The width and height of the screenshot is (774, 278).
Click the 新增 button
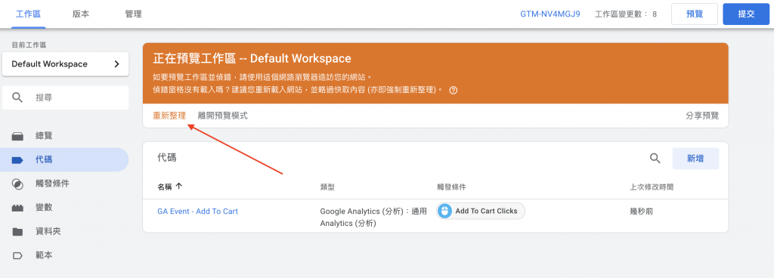(695, 158)
